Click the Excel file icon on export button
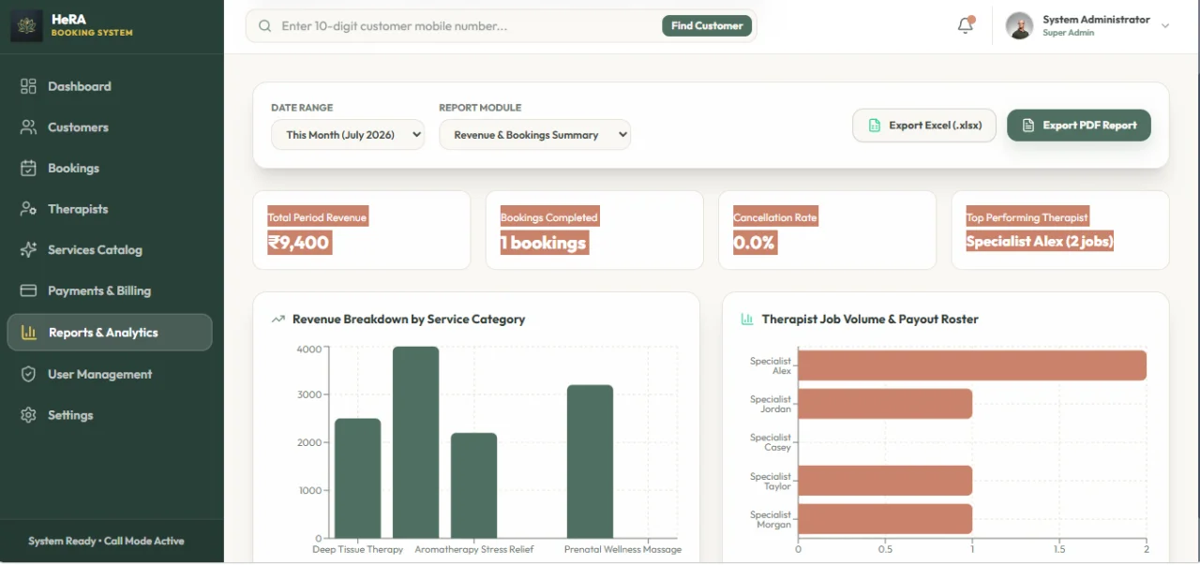 coord(874,126)
